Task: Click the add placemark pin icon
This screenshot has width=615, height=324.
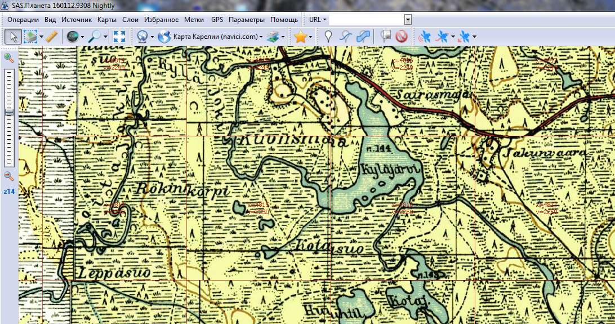Action: click(329, 37)
